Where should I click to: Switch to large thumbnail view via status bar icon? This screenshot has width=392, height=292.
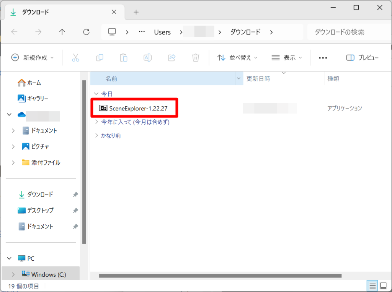click(x=382, y=286)
